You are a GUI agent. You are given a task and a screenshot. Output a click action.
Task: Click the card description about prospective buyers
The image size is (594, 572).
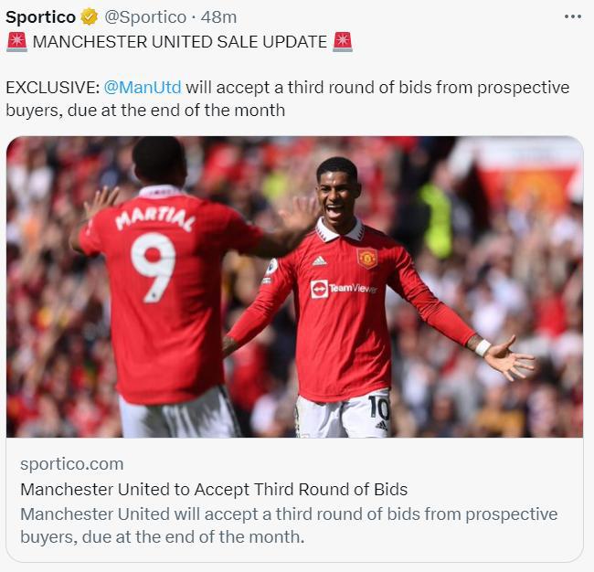point(289,525)
